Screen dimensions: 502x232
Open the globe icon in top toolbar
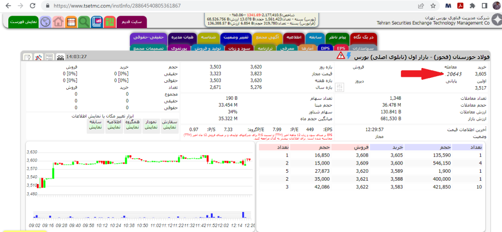click(46, 22)
